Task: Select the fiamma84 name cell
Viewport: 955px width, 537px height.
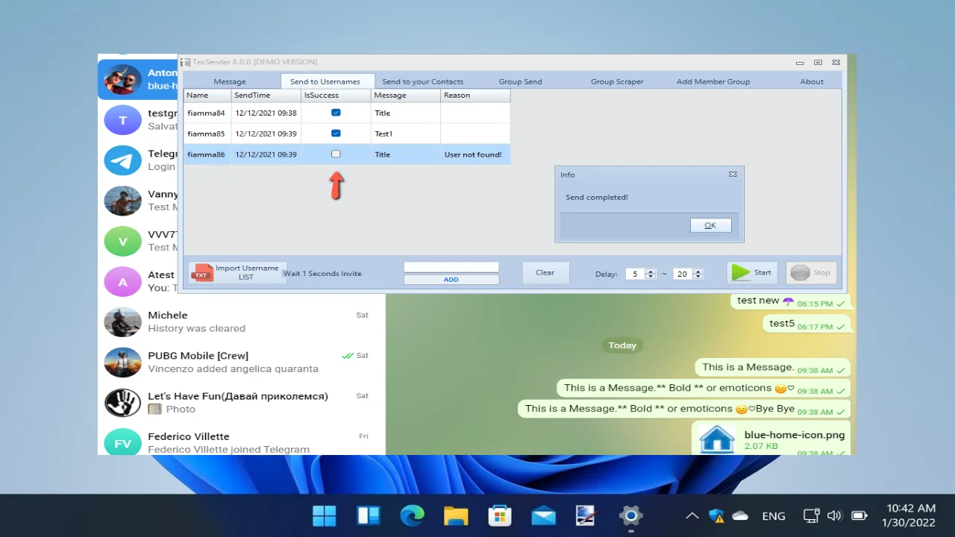Action: click(x=207, y=113)
